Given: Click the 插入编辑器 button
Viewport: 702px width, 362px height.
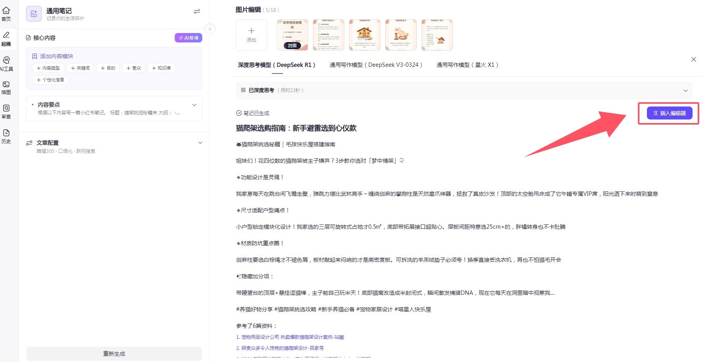Looking at the screenshot, I should pos(669,113).
